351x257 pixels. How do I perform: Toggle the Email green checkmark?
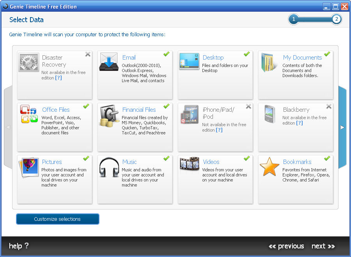pos(166,54)
